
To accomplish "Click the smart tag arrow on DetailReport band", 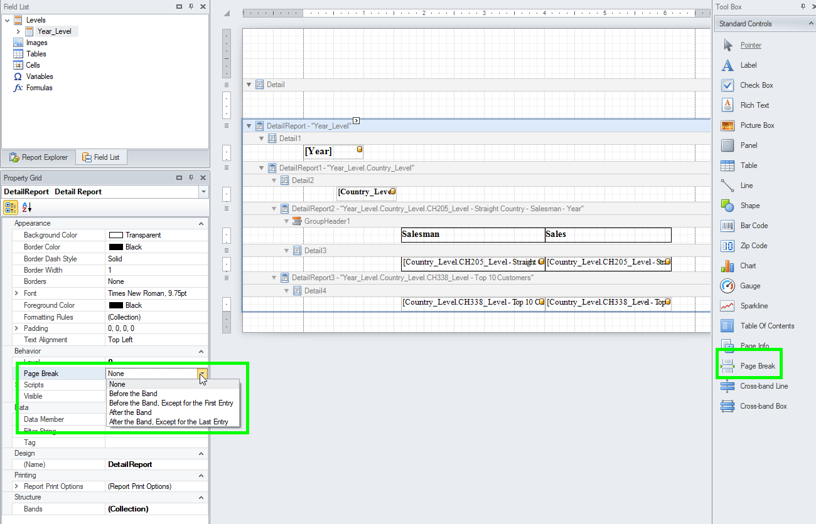I will tap(356, 121).
